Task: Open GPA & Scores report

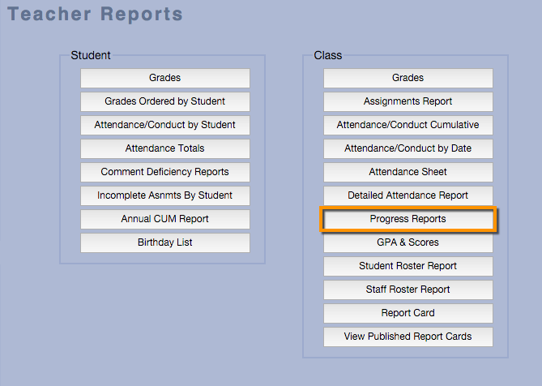Action: [x=408, y=242]
